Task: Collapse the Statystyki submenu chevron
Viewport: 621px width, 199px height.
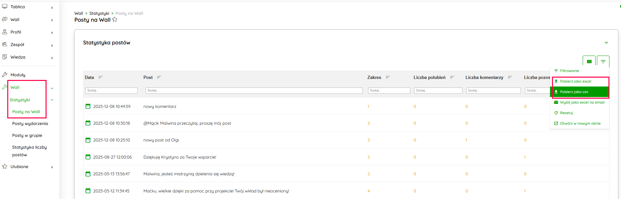Action: pos(52,100)
